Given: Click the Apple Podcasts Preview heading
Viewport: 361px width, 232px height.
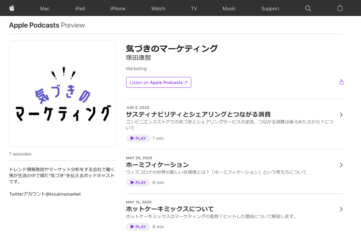Looking at the screenshot, I should (x=47, y=25).
